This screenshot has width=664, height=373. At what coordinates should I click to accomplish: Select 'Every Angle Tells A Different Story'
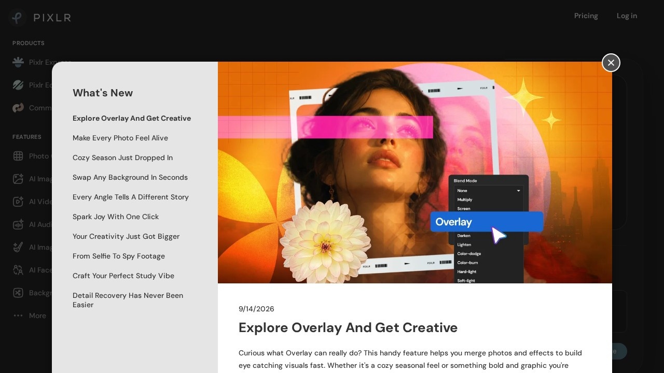click(131, 197)
